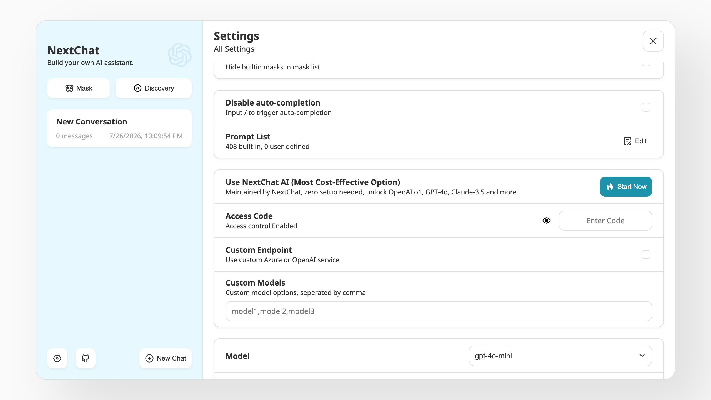Open settings with the hexagon gear icon
Image resolution: width=711 pixels, height=400 pixels.
pyautogui.click(x=57, y=358)
